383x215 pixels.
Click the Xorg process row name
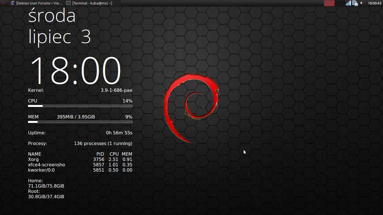coord(33,159)
